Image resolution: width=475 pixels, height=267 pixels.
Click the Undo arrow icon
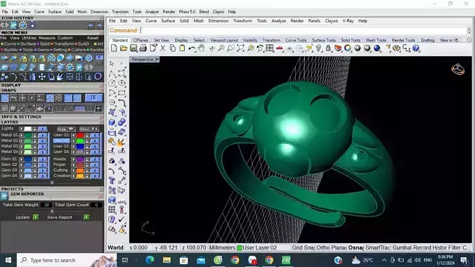[192, 48]
